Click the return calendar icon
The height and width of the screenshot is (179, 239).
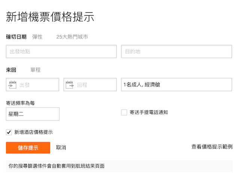(70, 85)
